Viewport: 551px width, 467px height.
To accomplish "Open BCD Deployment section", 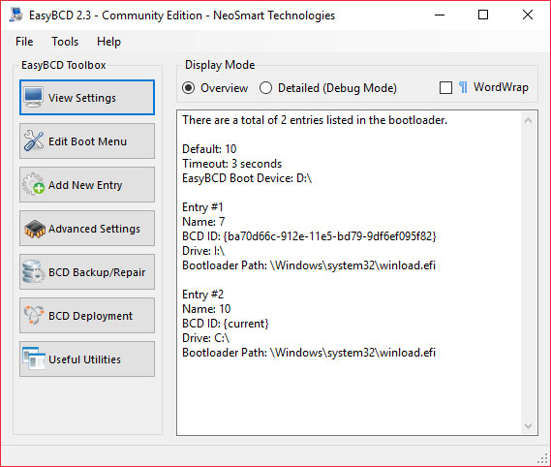I will click(x=87, y=316).
